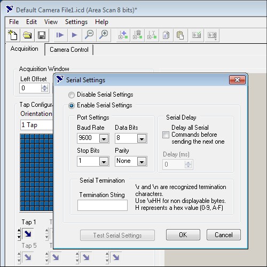Open the Baud Rate dropdown
267x267 pixels.
coord(104,138)
